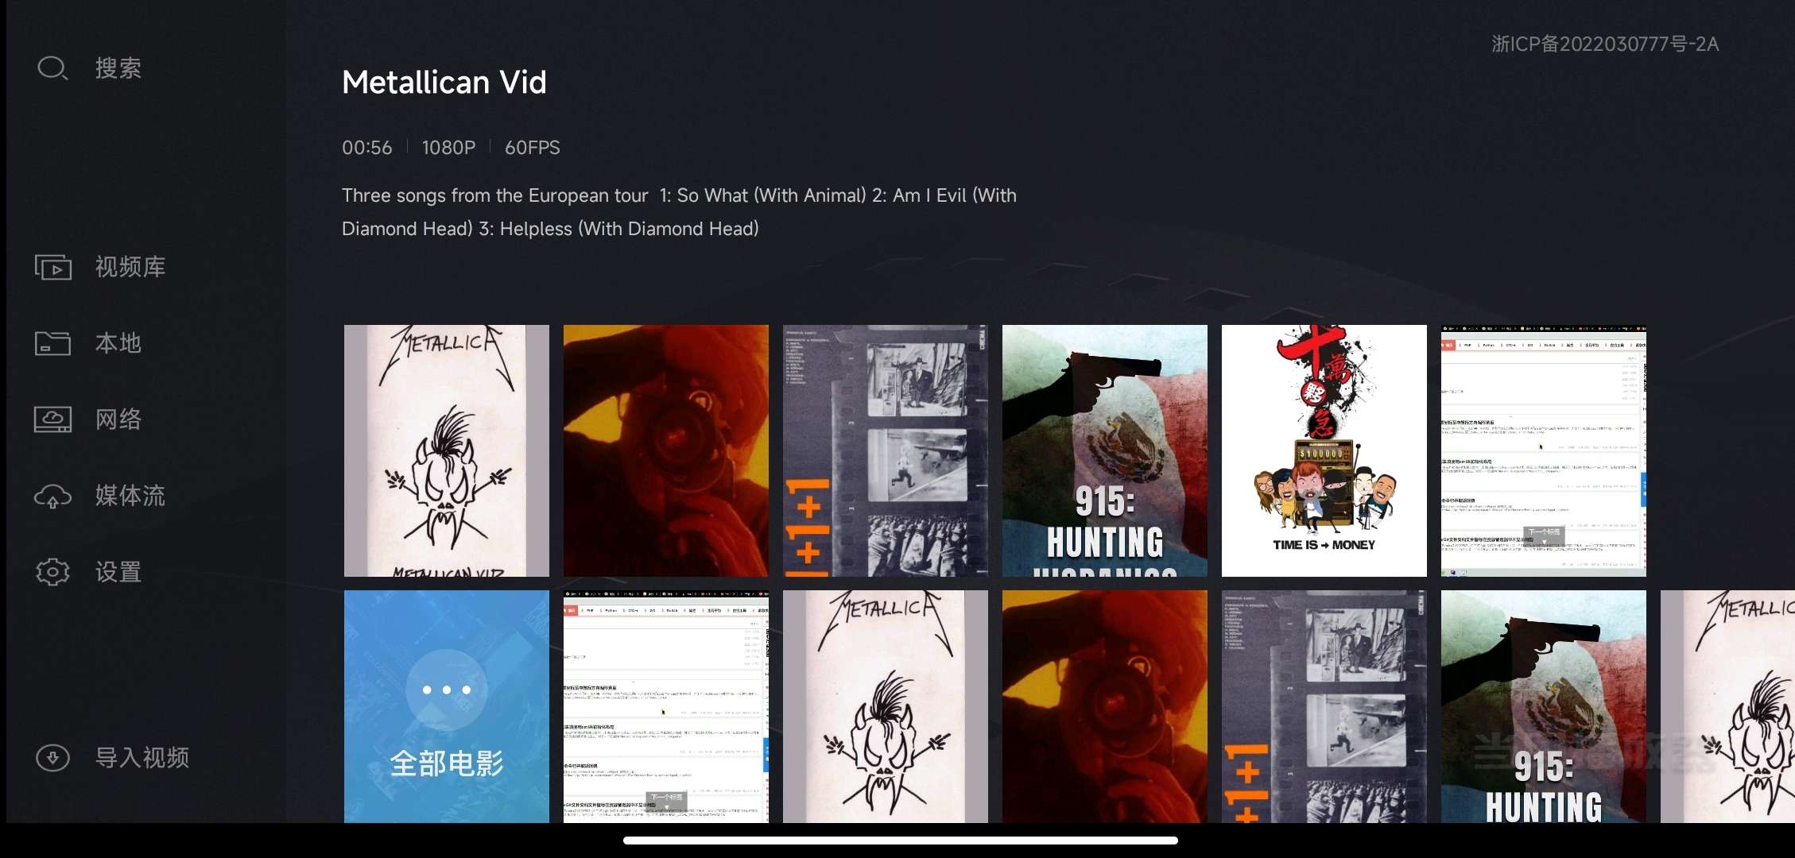1795x858 pixels.
Task: Select first-row film strip 1+1 poster
Action: 886,450
